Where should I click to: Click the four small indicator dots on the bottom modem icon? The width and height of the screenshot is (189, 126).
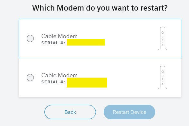click(x=163, y=80)
